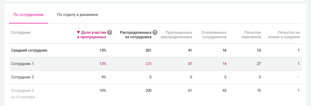
Task: Toggle the pink sort arrow before Доля участия
Action: pos(78,32)
